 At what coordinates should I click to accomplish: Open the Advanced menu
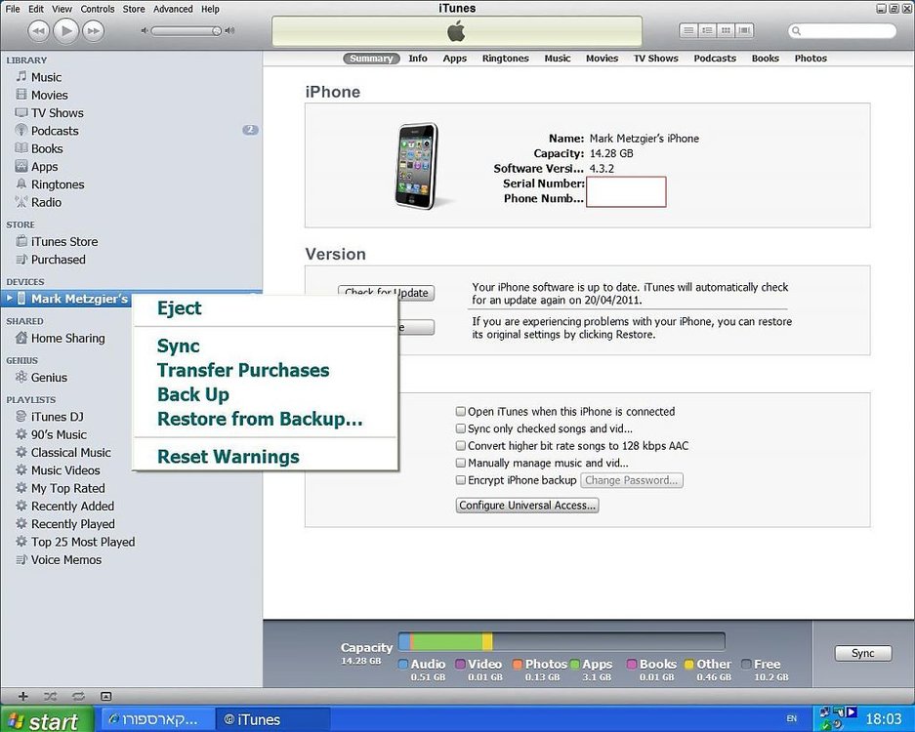(x=173, y=9)
